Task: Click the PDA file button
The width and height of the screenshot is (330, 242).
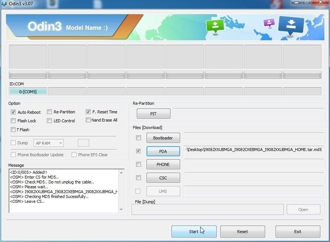Action: coord(163,151)
